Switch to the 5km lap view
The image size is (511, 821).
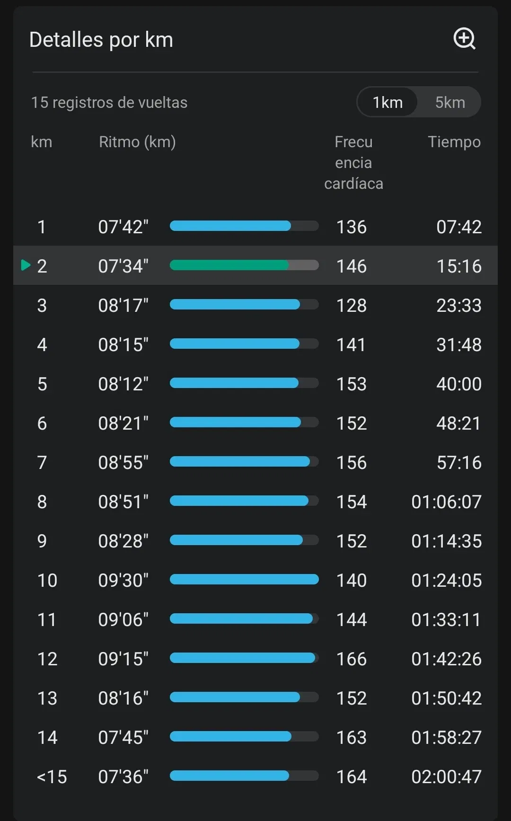coord(450,102)
